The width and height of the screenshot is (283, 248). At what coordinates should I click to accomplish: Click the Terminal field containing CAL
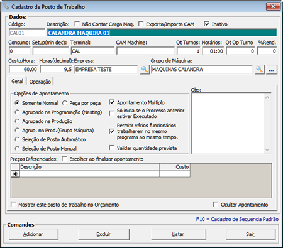click(x=92, y=51)
